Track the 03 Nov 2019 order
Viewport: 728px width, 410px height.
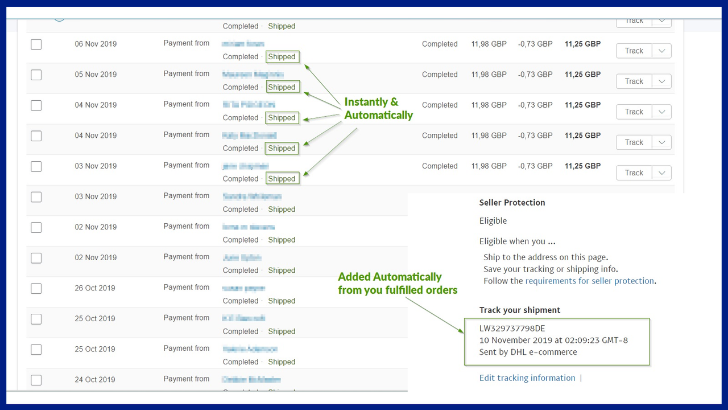point(634,173)
